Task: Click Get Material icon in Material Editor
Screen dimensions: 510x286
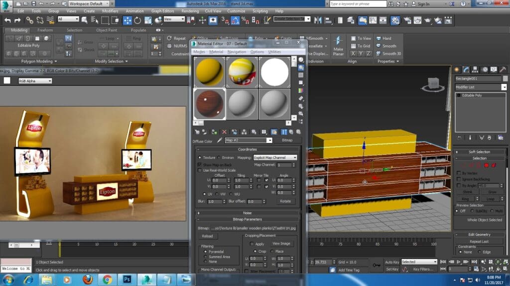Action: pos(197,132)
